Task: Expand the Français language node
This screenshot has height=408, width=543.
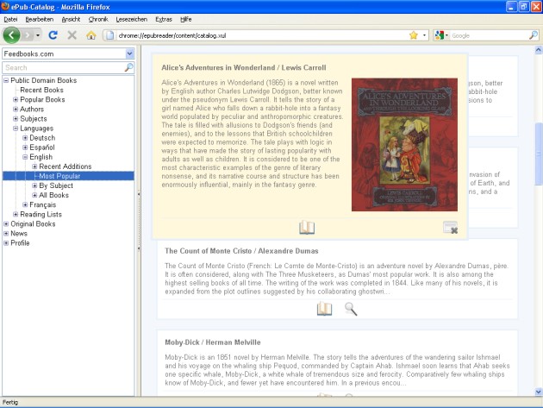Action: coord(25,205)
